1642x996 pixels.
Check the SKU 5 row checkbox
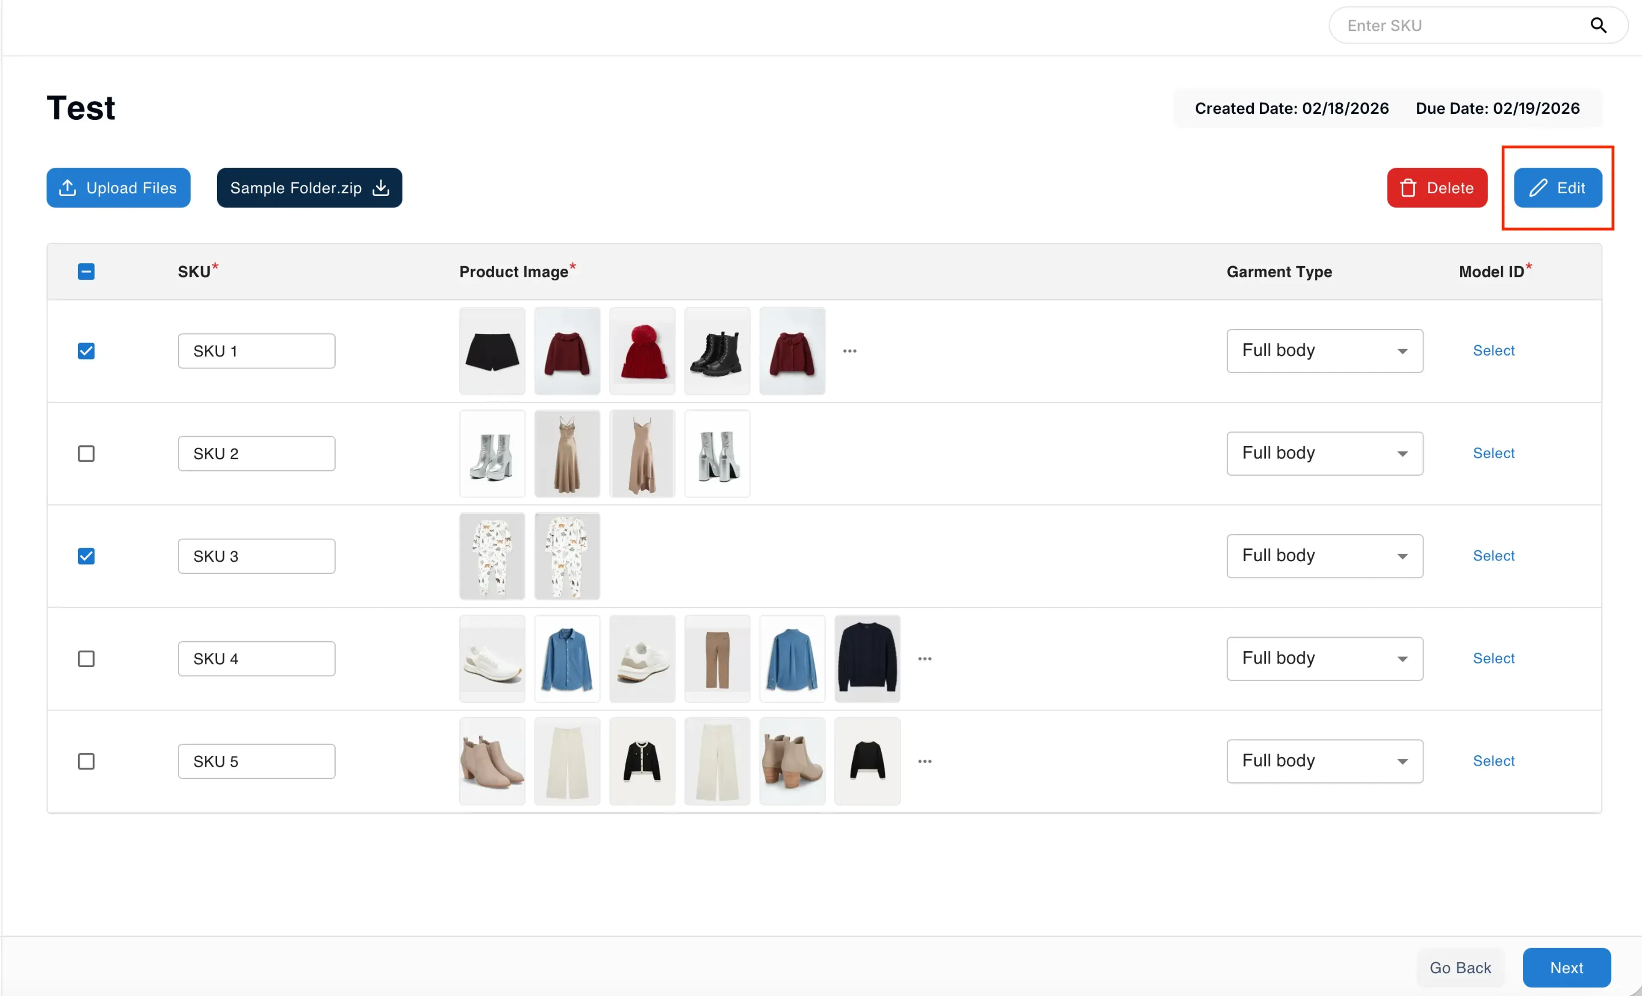tap(86, 761)
